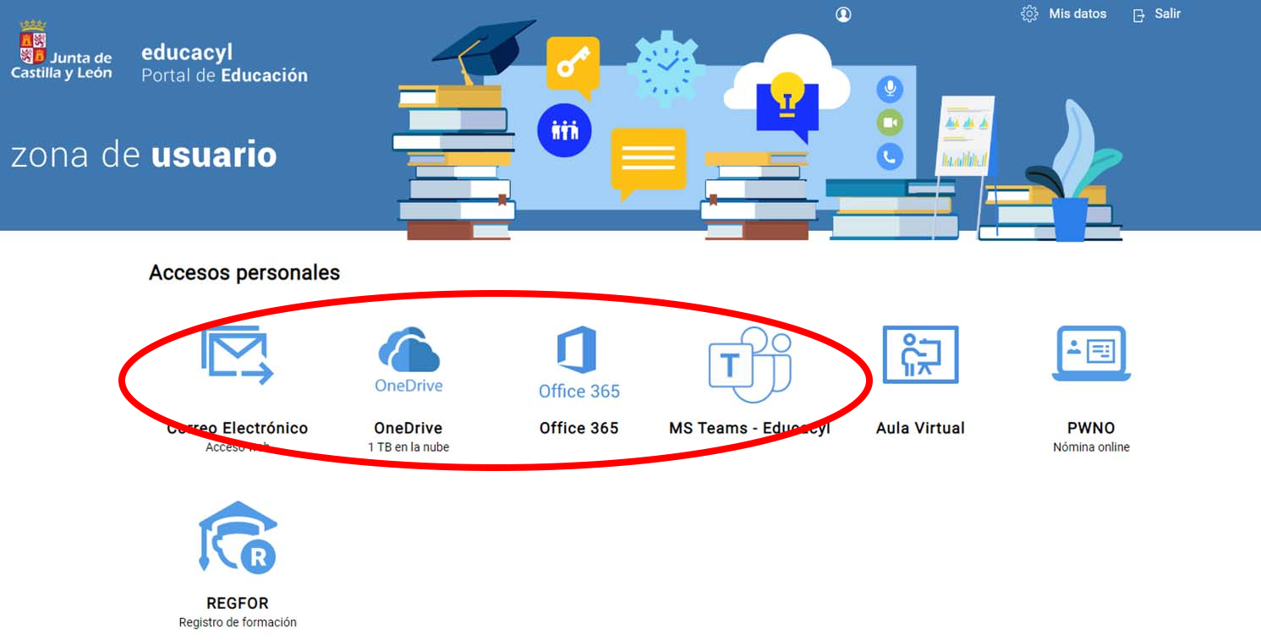Click the 'Accesos personales' heading

tap(244, 272)
